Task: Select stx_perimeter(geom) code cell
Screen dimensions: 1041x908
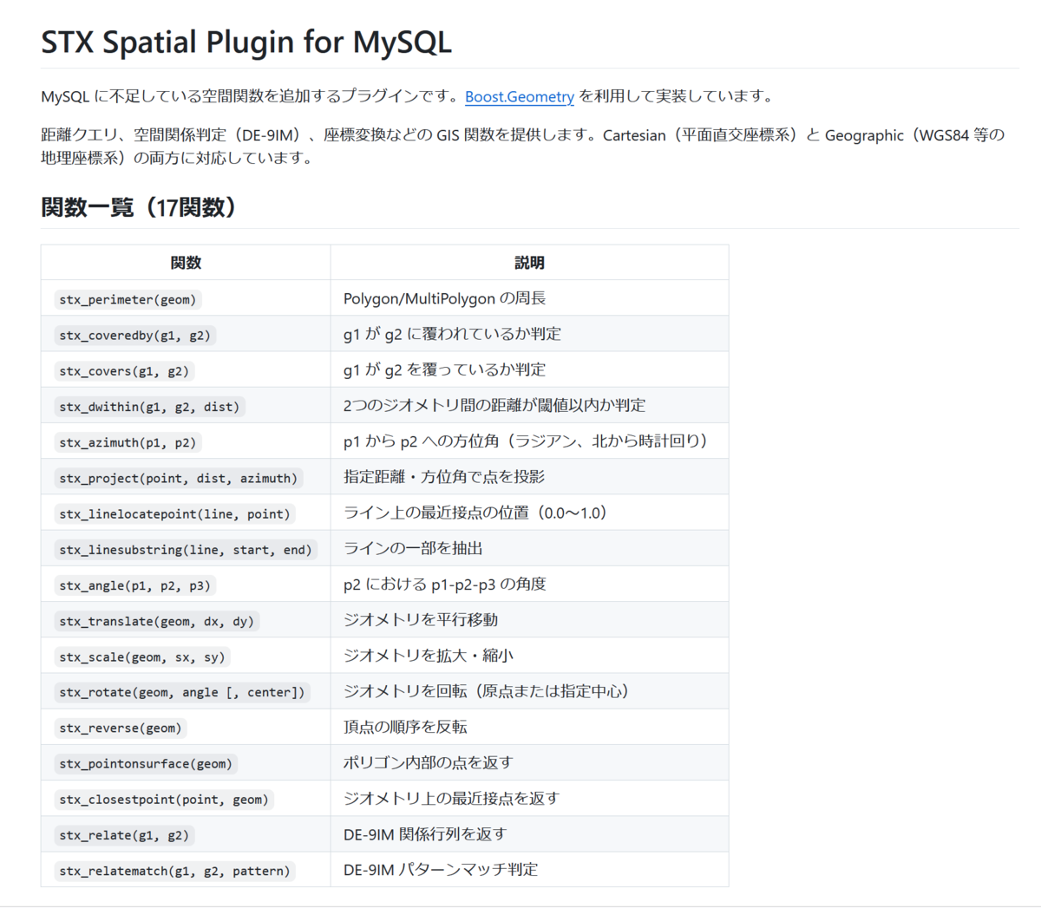Action: (x=128, y=299)
